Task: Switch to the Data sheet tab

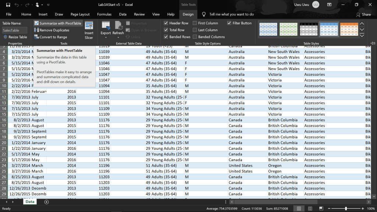Action: pos(30,202)
